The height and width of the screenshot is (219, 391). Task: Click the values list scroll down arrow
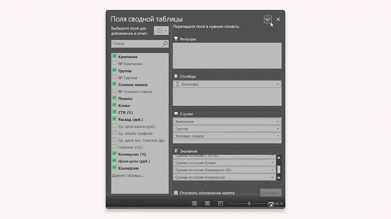(279, 178)
